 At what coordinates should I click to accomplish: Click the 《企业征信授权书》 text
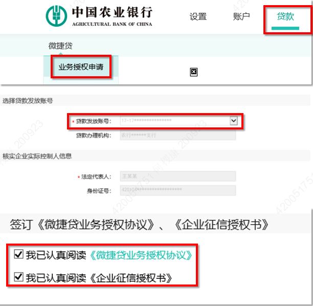[x=131, y=278]
